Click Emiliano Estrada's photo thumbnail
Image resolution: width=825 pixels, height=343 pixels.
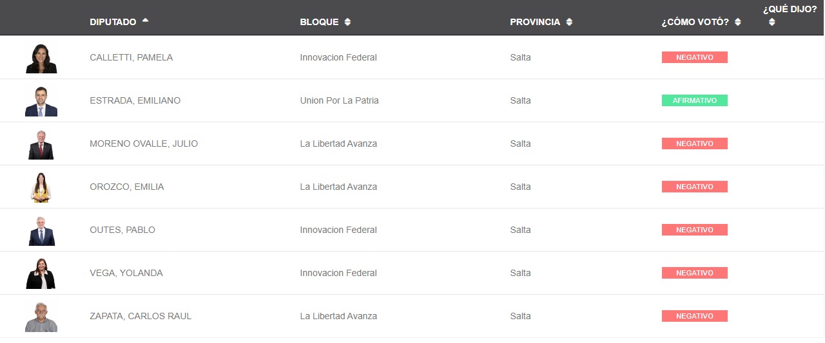pos(41,101)
